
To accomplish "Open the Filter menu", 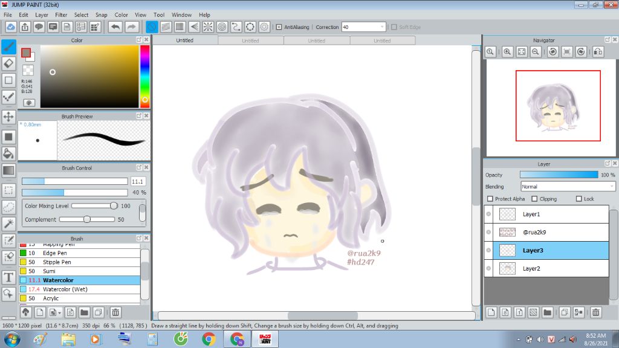I will 61,14.
